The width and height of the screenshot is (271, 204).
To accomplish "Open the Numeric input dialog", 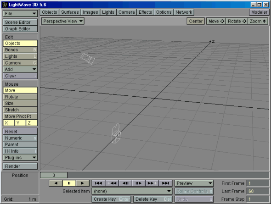I will pyautogui.click(x=20, y=138).
